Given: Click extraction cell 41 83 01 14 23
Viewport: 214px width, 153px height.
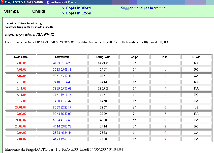Looking at the screenshot, I should [x=62, y=63].
